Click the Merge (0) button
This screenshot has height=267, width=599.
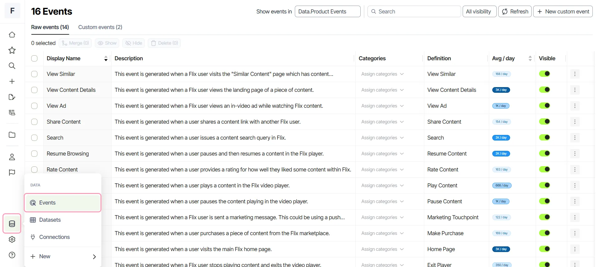[x=75, y=43]
